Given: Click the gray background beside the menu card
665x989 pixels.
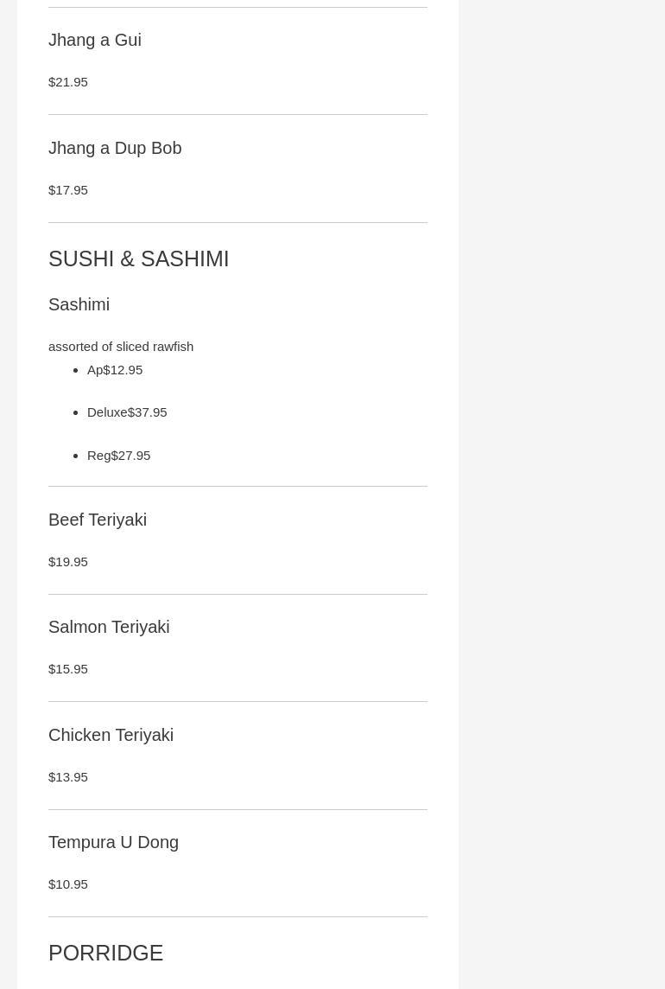Looking at the screenshot, I should pos(561,432).
